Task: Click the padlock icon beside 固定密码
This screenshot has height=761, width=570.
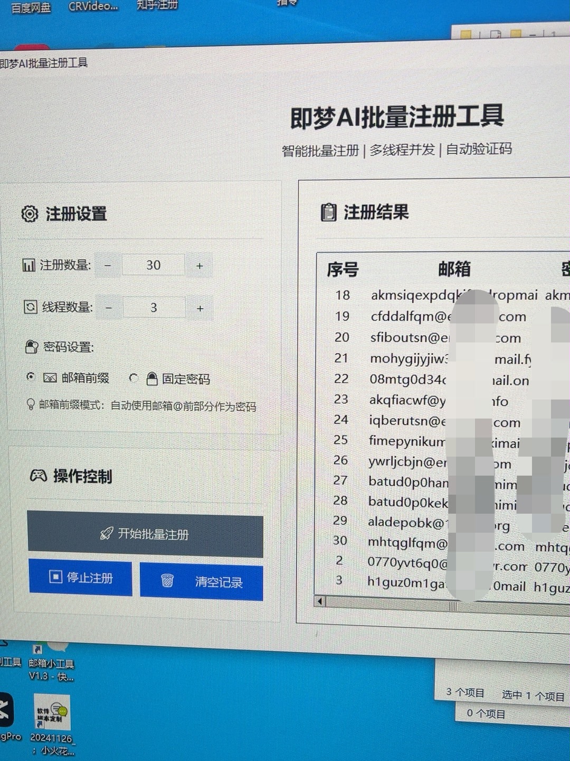Action: [x=152, y=378]
